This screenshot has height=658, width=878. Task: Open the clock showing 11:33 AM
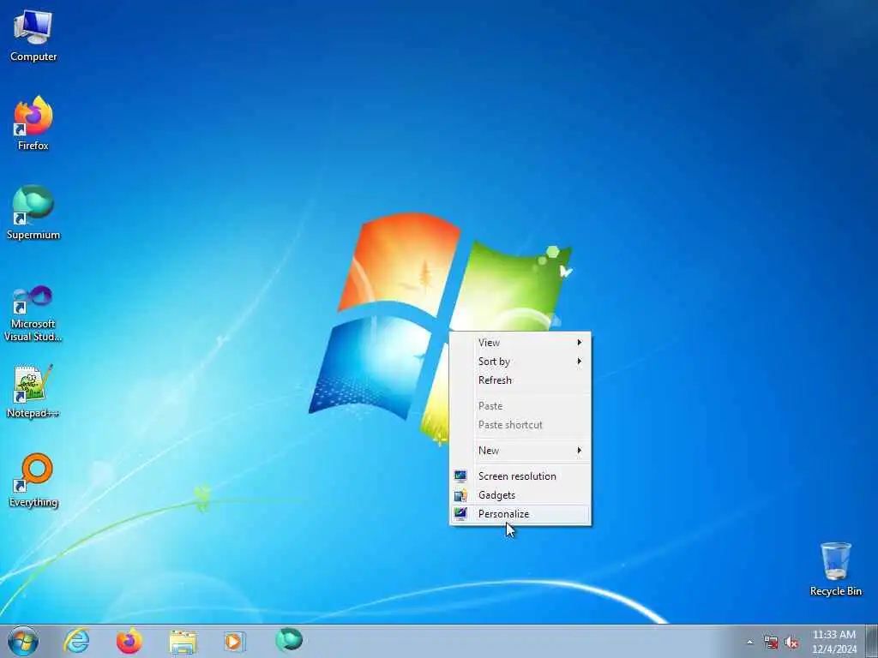point(834,642)
